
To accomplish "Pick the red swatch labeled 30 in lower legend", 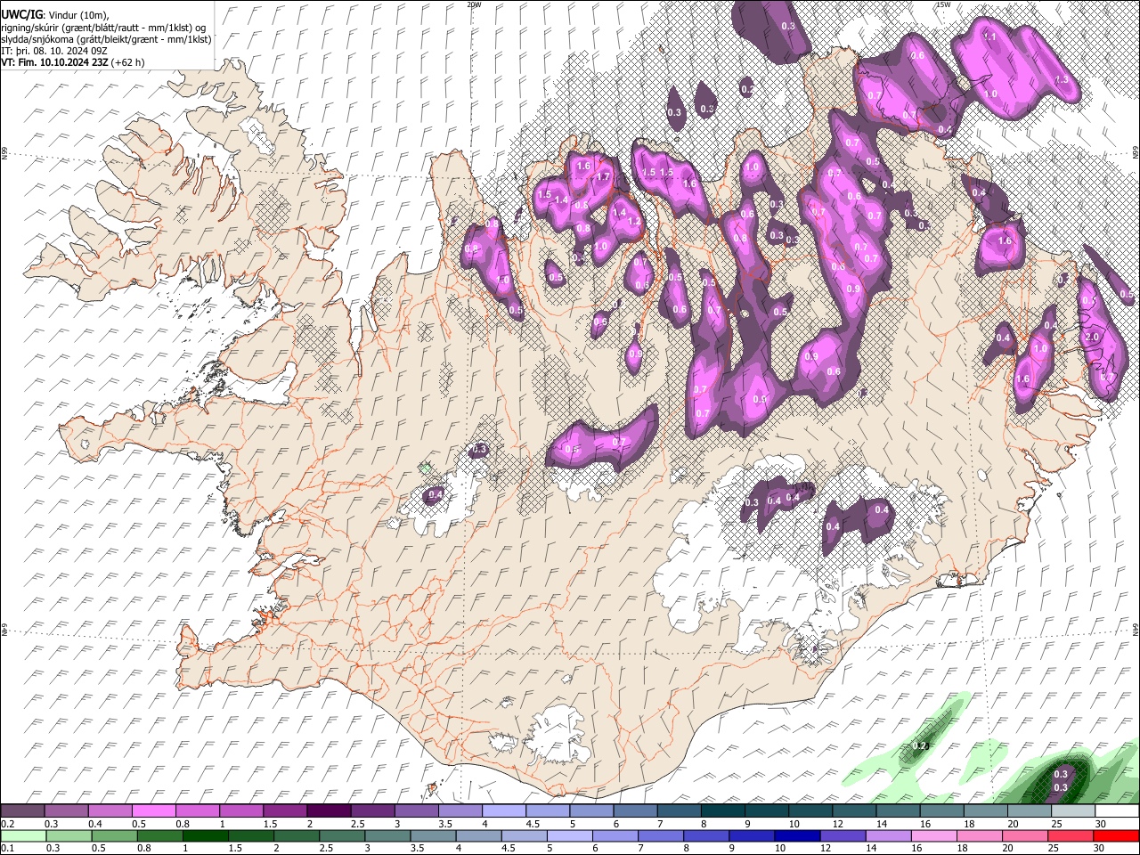I will pyautogui.click(x=1115, y=835).
